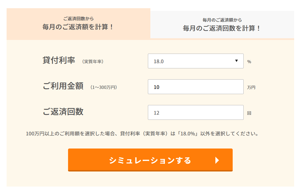301x192 pixels.
Task: Expand the 貸付利率 rate dropdown
Action: pos(195,61)
